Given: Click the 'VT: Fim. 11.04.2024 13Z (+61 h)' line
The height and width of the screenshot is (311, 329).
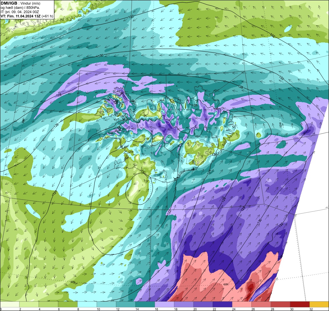Looking at the screenshot, I should tap(27, 16).
